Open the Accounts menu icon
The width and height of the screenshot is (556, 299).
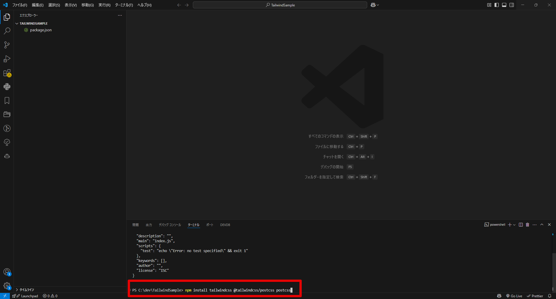[7, 272]
